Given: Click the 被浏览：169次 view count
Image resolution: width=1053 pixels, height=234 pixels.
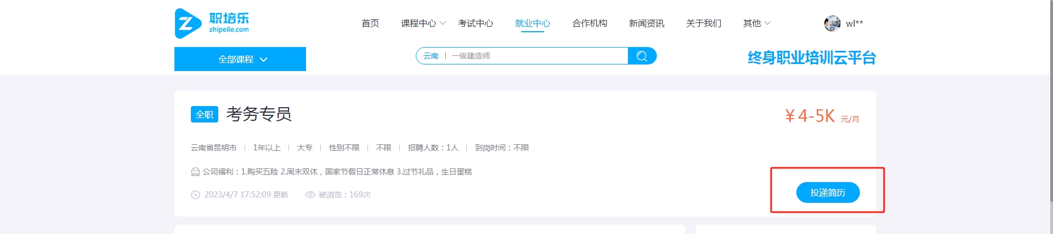Looking at the screenshot, I should 344,195.
